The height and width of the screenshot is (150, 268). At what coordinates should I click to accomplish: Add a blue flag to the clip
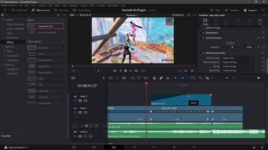(x=175, y=78)
